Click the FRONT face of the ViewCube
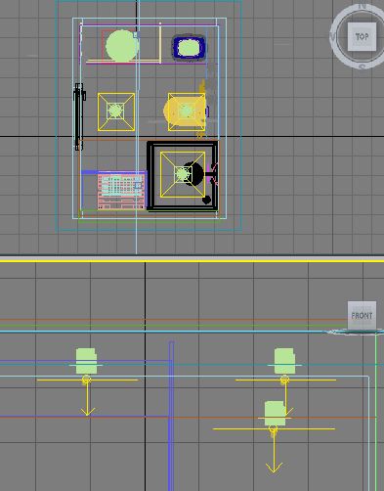Image resolution: width=384 pixels, height=491 pixels. click(362, 315)
